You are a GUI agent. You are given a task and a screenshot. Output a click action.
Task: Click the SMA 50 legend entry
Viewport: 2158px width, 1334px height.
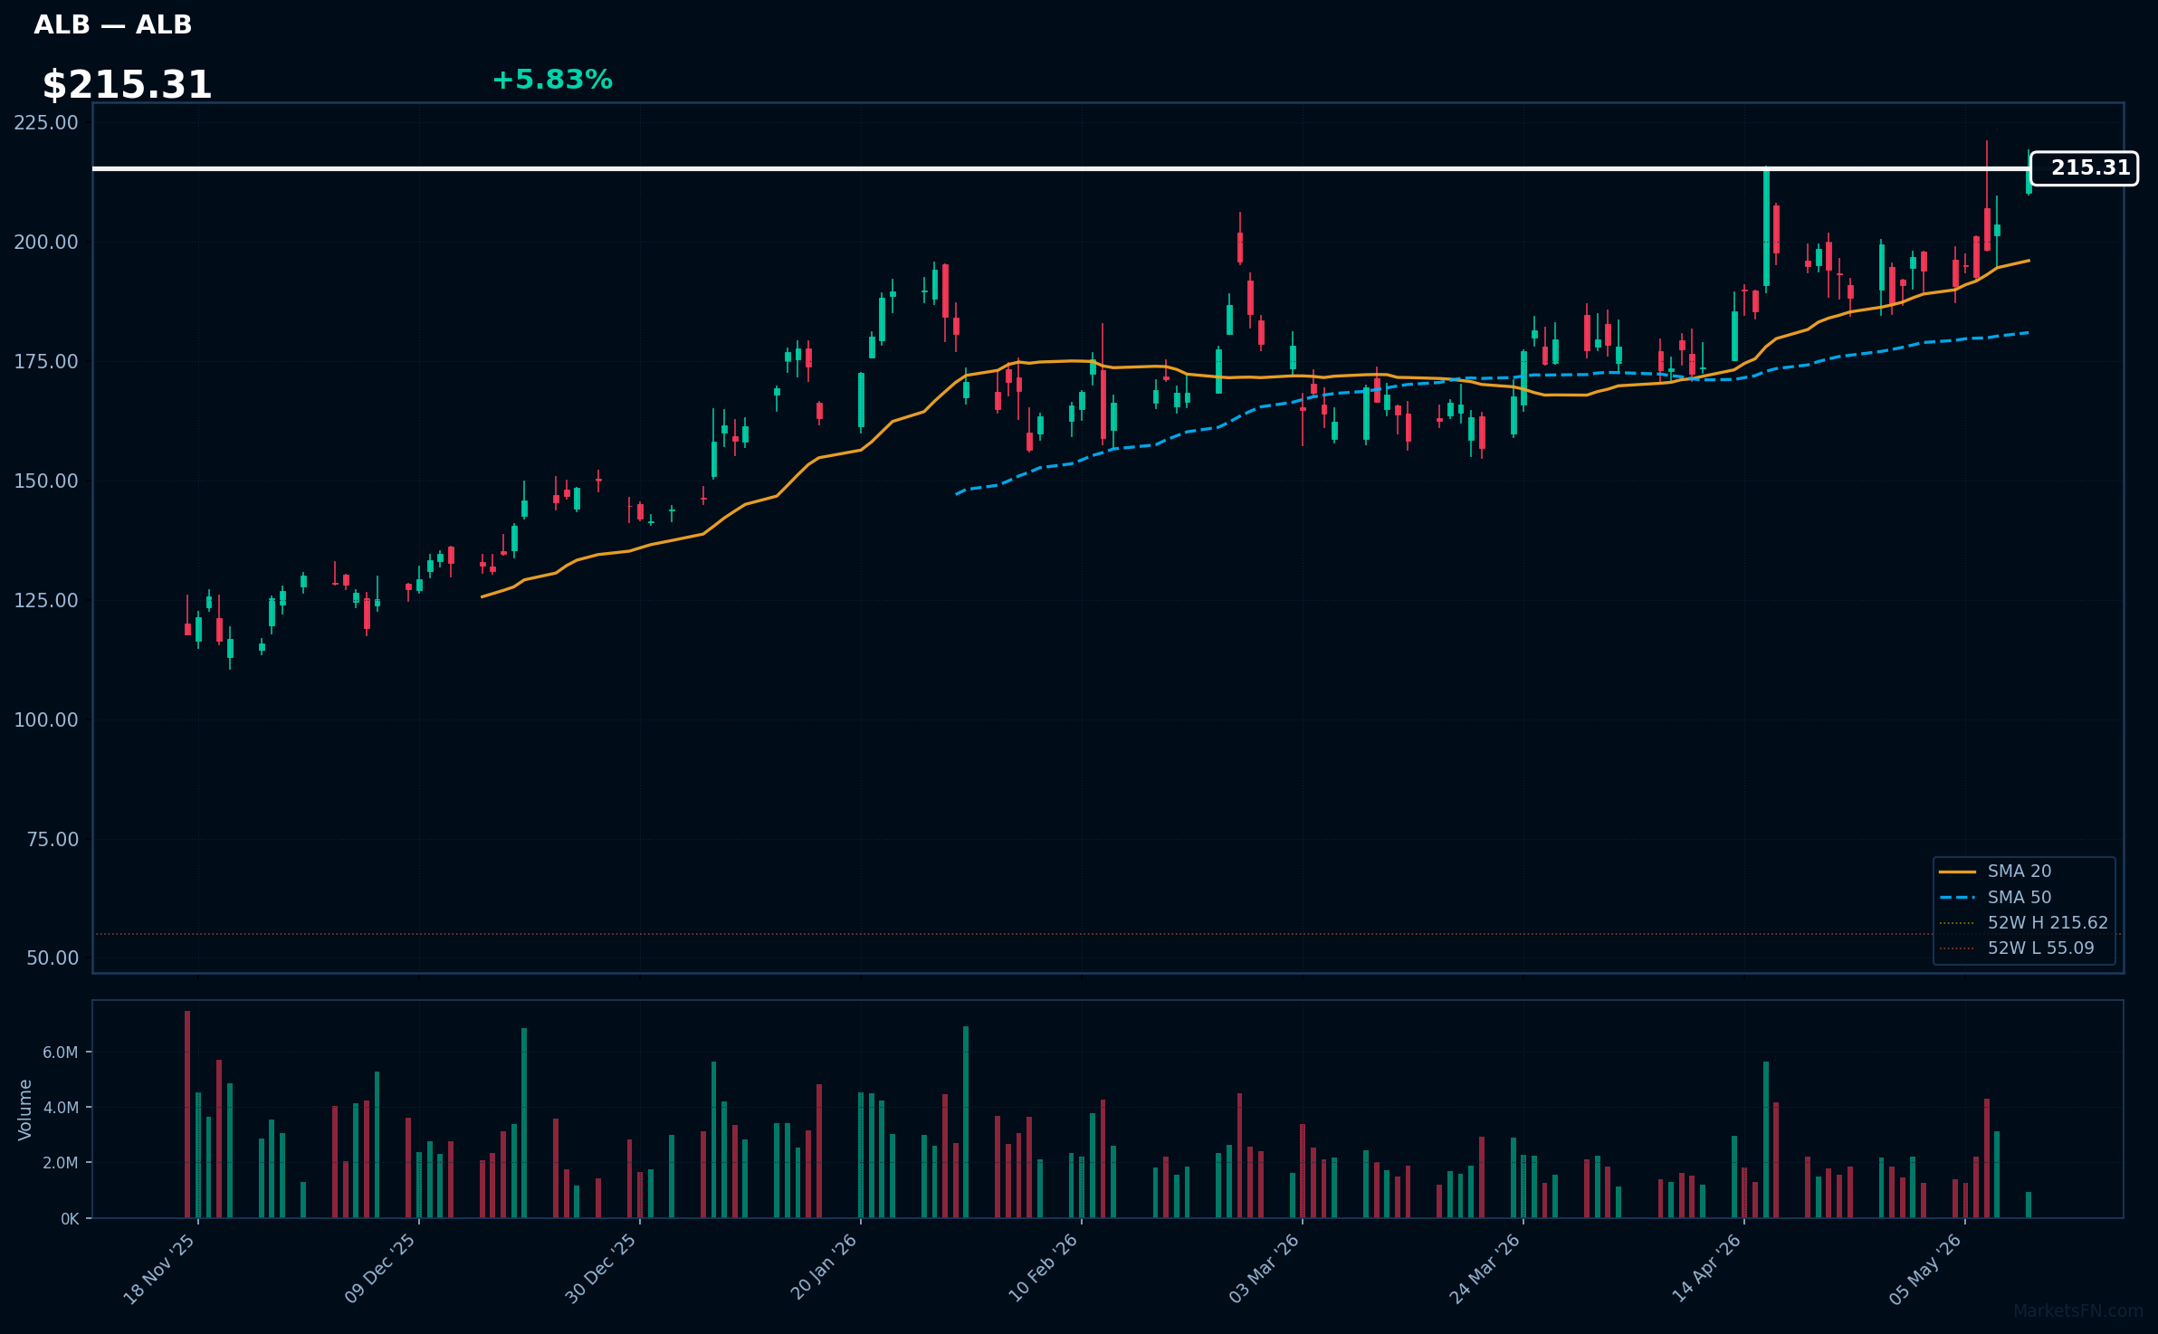tap(1995, 898)
